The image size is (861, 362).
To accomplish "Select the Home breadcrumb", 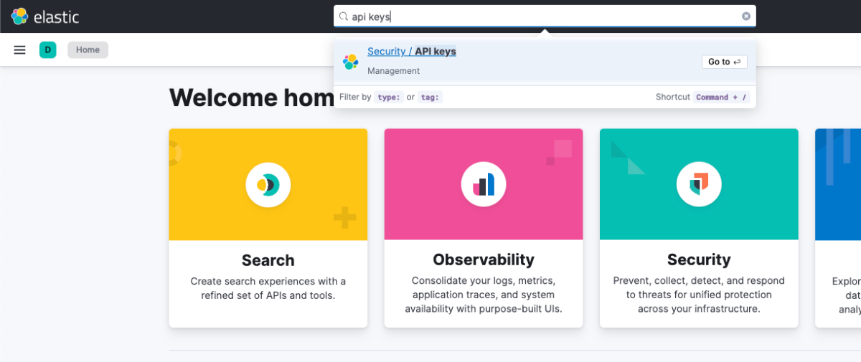I will (x=88, y=49).
